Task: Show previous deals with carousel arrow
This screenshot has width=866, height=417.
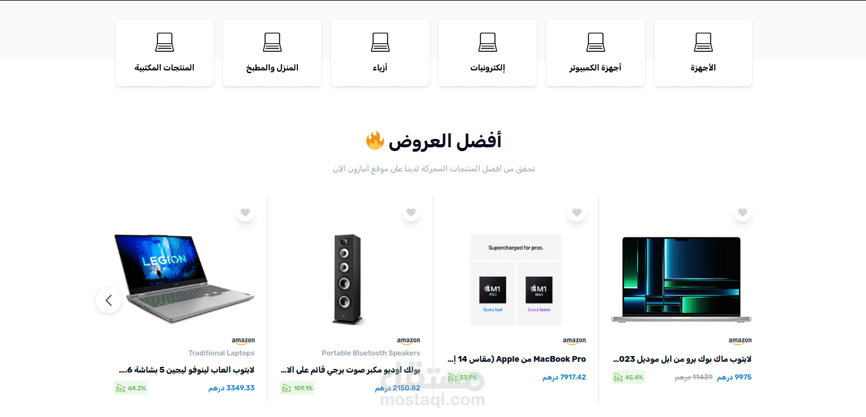Action: [x=109, y=300]
